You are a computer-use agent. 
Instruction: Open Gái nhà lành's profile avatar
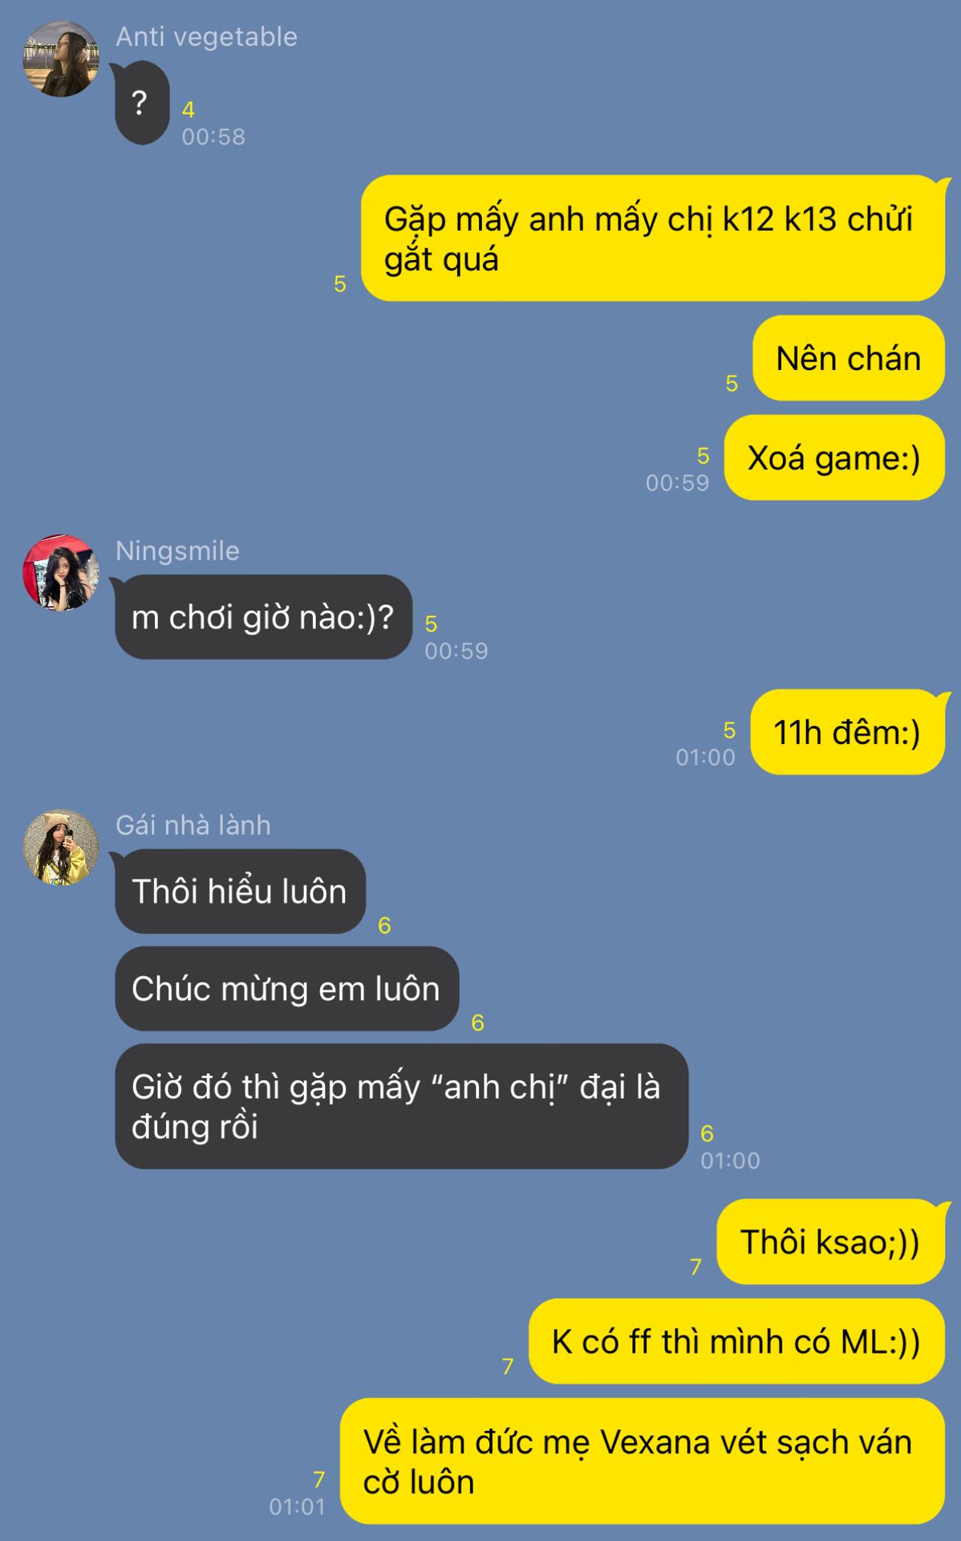click(60, 848)
